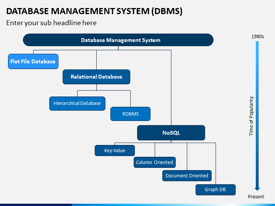Click the Hierarchical Database box
275x206 pixels.
(77, 103)
